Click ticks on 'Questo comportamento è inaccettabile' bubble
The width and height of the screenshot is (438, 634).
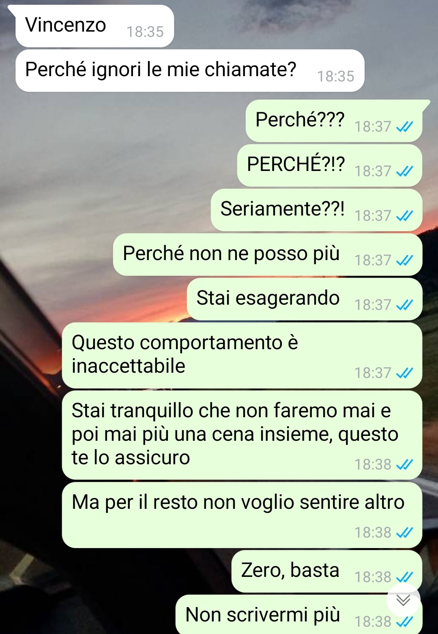coord(404,373)
